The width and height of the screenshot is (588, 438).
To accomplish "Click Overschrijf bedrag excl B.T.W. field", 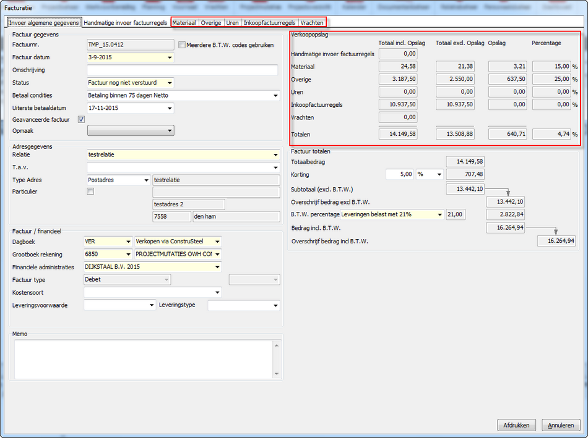I will (x=506, y=202).
